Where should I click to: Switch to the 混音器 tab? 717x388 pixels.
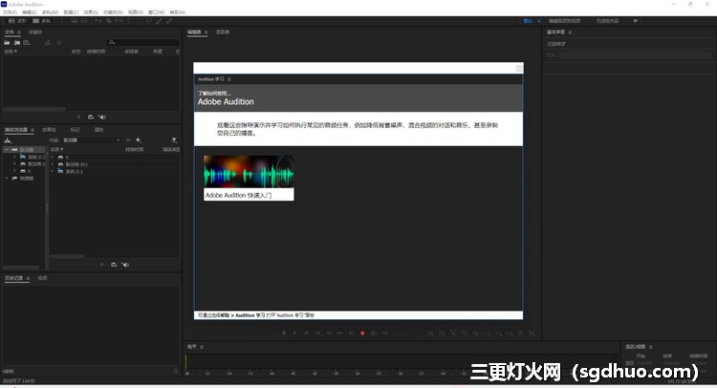pyautogui.click(x=223, y=32)
